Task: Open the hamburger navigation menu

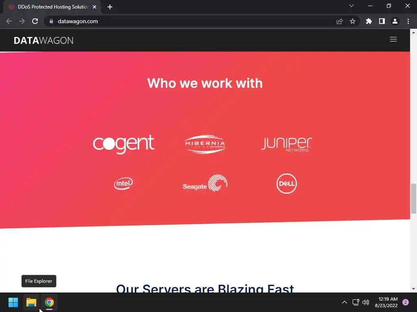Action: pyautogui.click(x=393, y=39)
